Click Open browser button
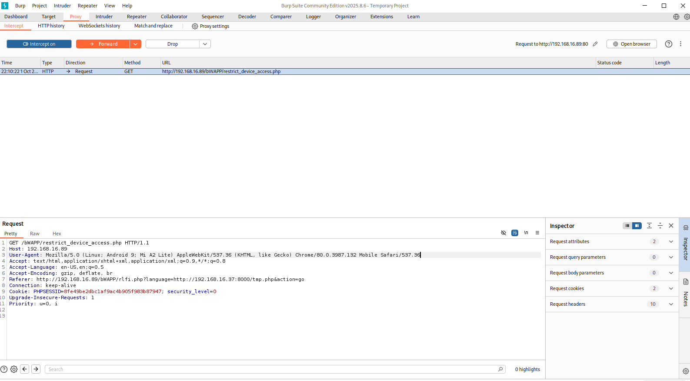The height and width of the screenshot is (381, 690). [x=632, y=44]
